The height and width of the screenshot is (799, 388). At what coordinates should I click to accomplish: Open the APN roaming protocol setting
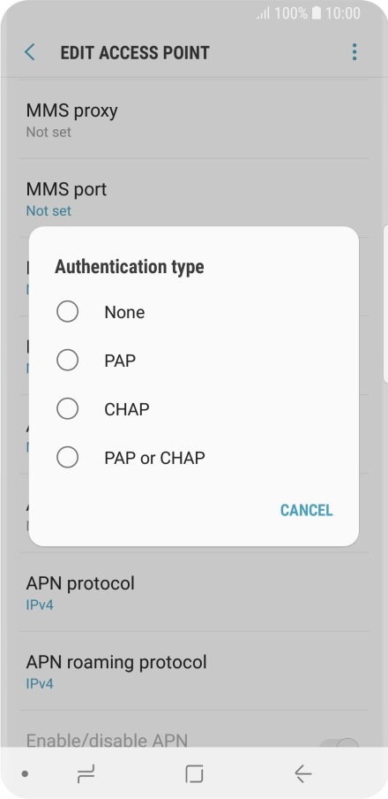coord(194,672)
